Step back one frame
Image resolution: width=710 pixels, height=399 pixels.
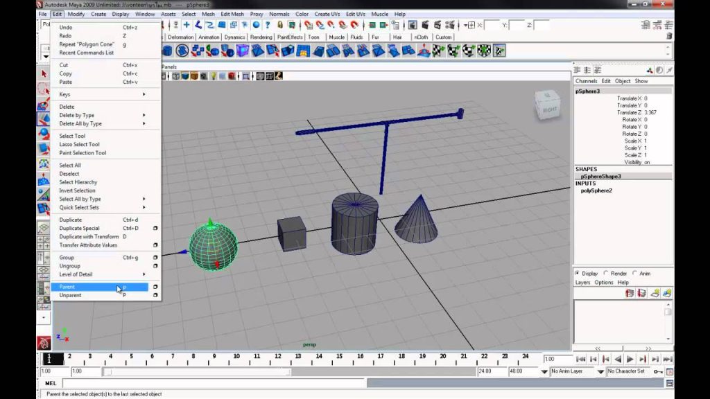coord(594,360)
